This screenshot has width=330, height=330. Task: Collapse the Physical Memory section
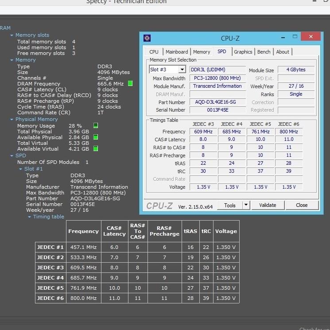(x=12, y=119)
